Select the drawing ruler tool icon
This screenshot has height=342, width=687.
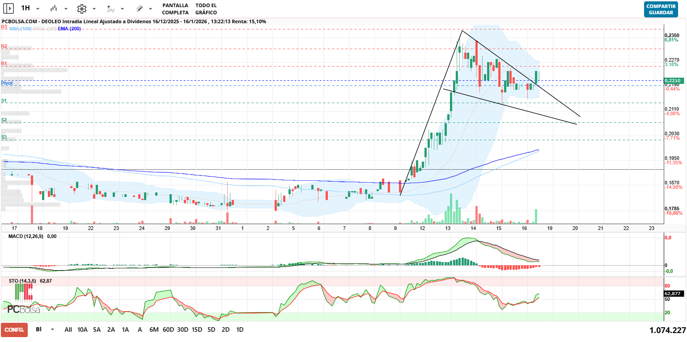(139, 8)
